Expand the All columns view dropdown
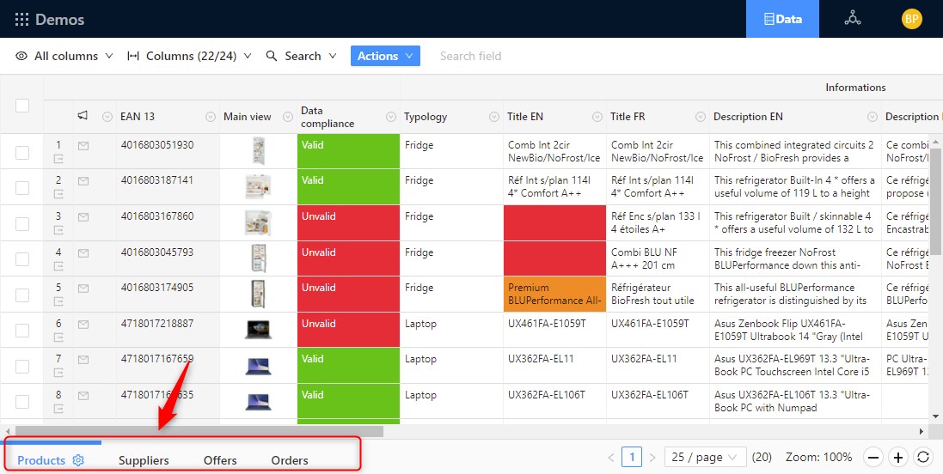 pyautogui.click(x=64, y=56)
